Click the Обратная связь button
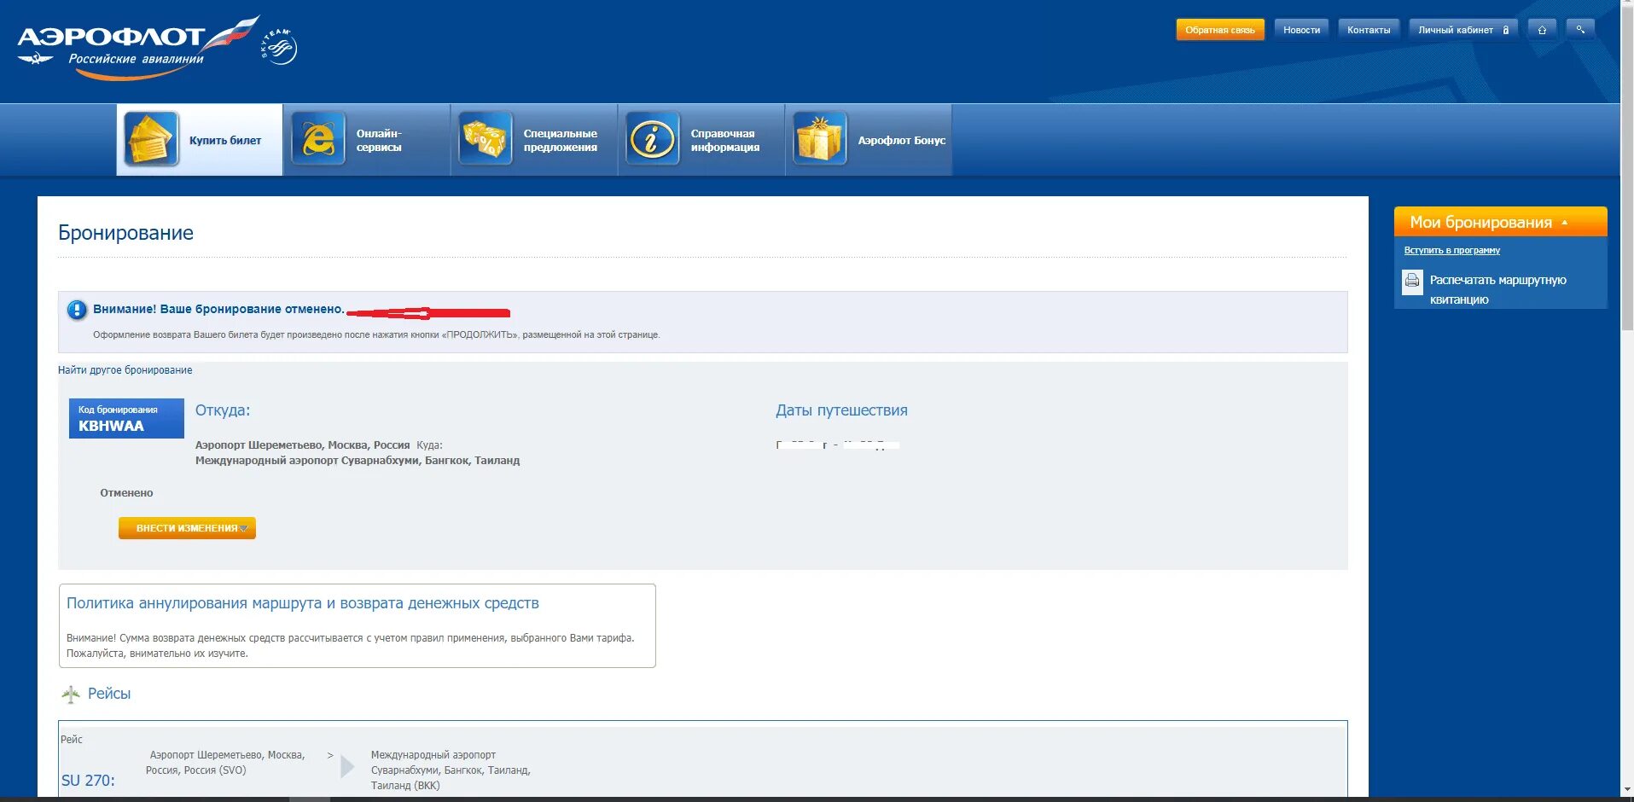The image size is (1634, 802). [1220, 30]
